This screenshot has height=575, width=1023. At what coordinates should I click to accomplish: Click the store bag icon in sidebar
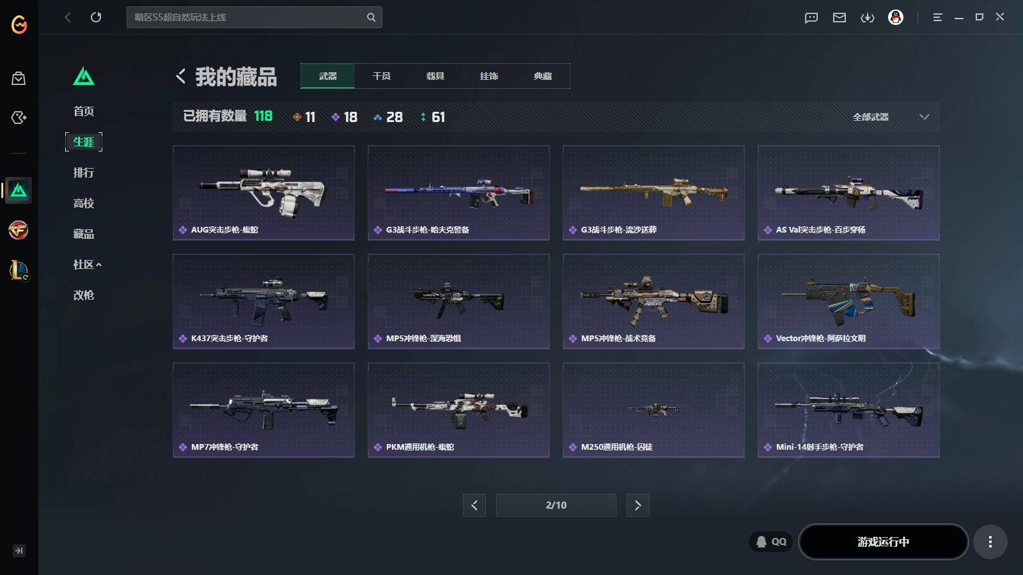coord(19,79)
